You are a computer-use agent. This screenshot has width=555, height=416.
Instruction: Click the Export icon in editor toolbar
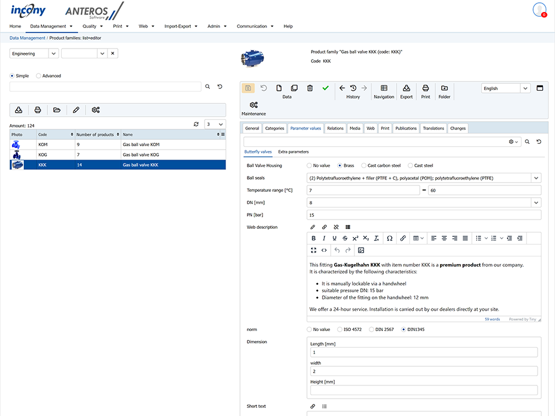[406, 88]
